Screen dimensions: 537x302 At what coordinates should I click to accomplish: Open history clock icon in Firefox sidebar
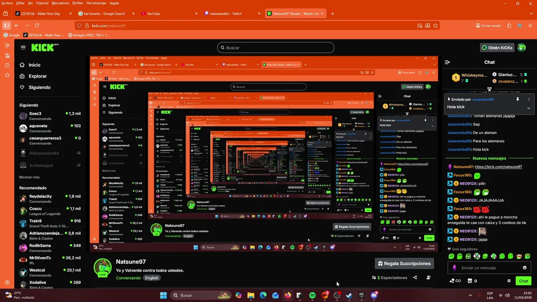coord(7,65)
